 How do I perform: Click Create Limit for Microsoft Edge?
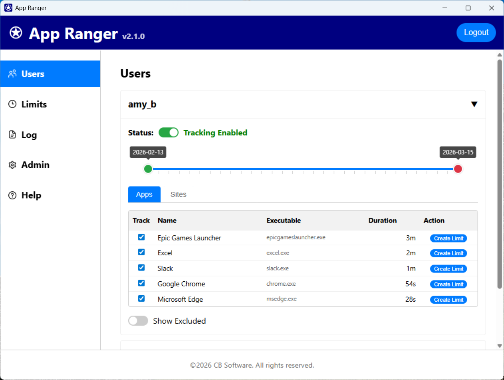[448, 300]
